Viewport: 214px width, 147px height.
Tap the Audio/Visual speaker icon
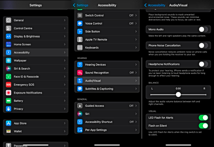tap(80, 81)
